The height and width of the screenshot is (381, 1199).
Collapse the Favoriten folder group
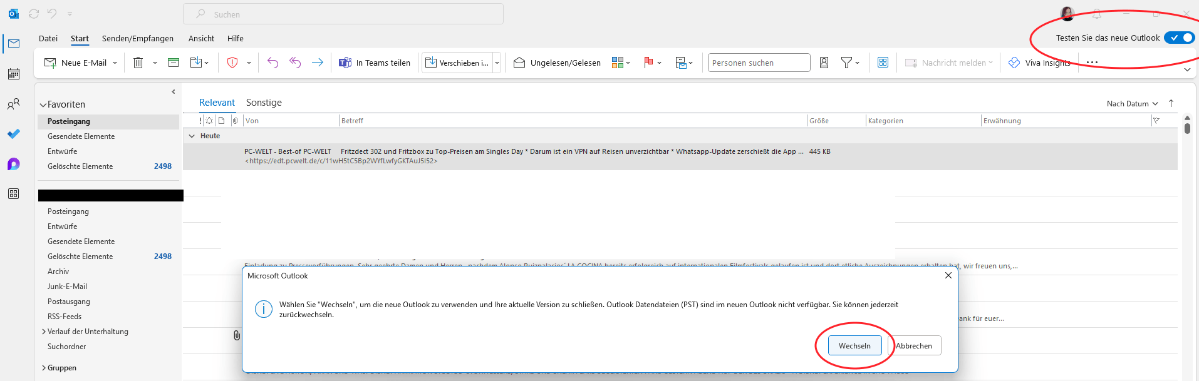pos(43,105)
